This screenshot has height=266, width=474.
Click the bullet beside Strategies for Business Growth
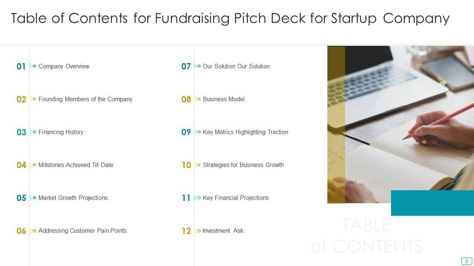tap(199, 165)
